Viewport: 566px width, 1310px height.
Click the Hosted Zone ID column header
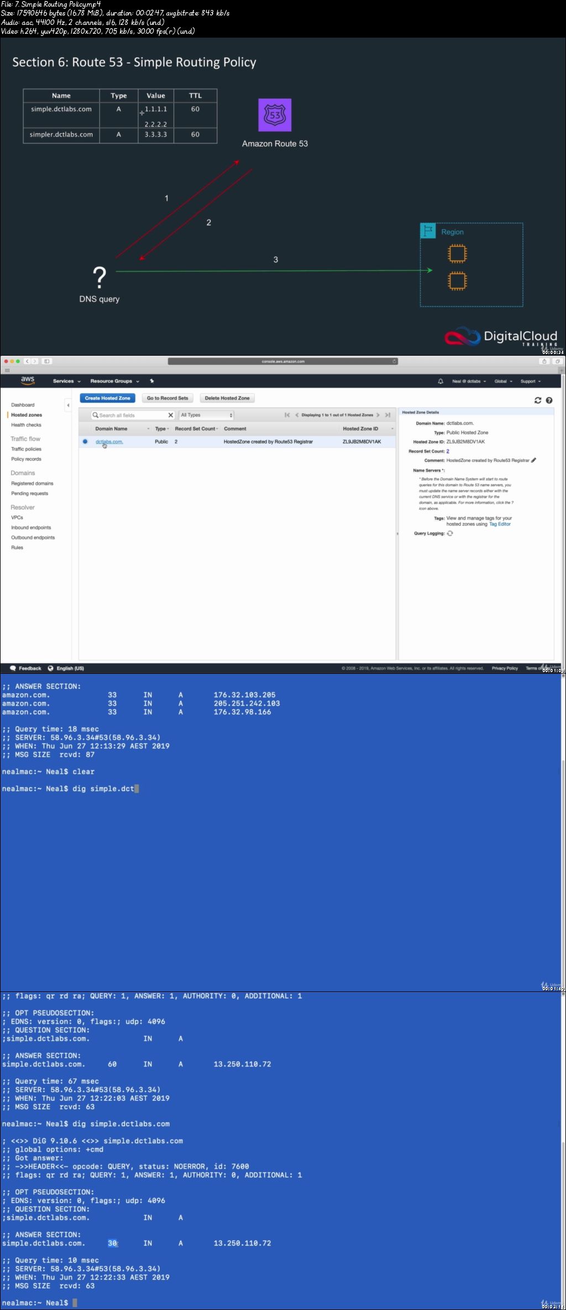360,429
